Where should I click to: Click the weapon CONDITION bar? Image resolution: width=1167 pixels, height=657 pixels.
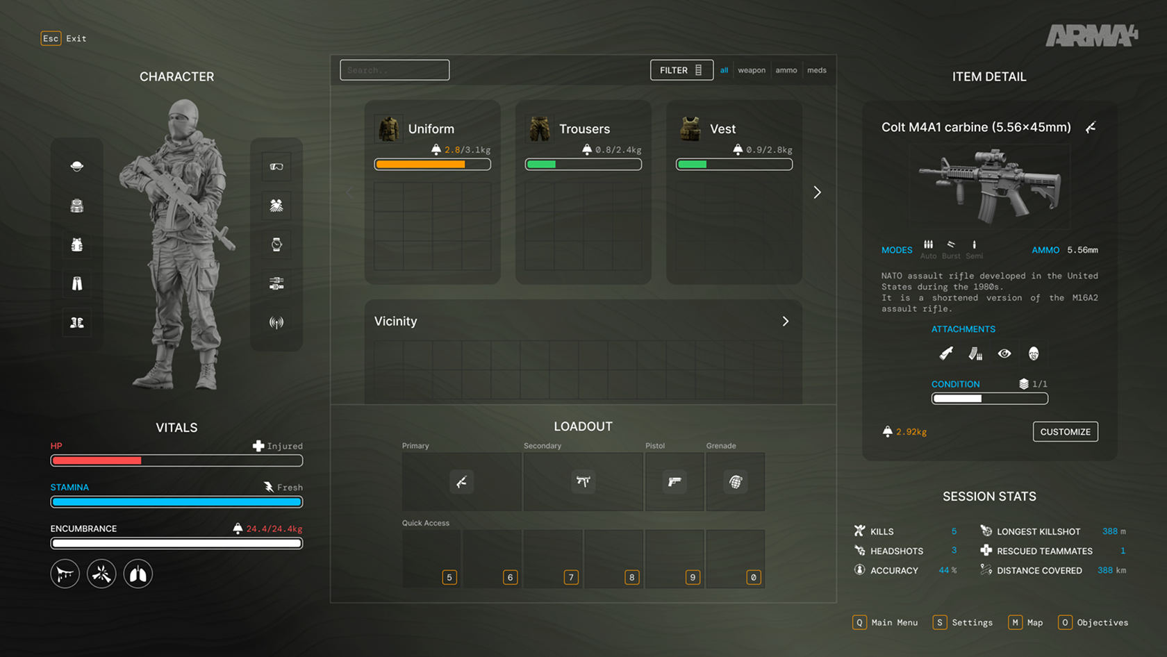click(990, 399)
